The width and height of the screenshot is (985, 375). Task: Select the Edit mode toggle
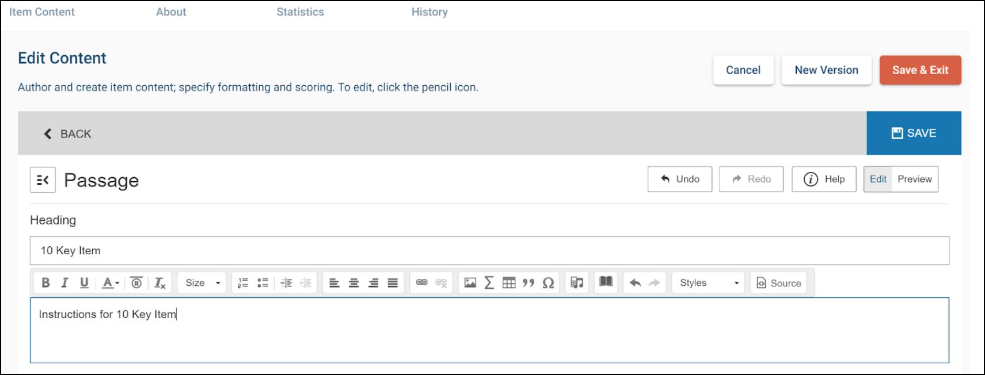878,179
